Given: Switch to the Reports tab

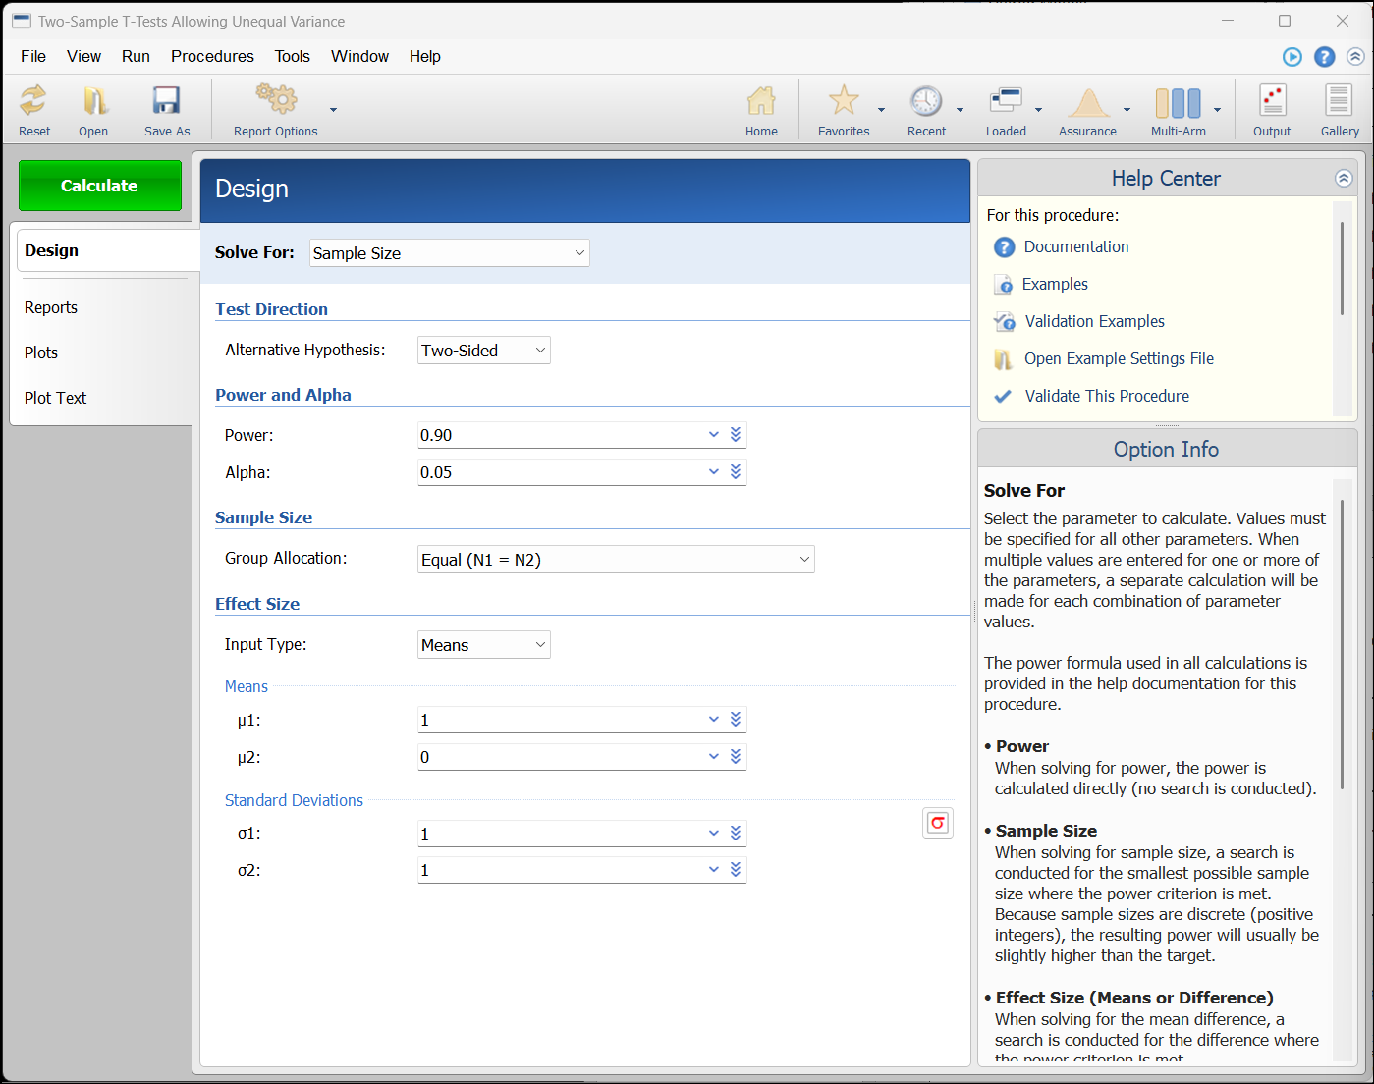Looking at the screenshot, I should (x=51, y=307).
